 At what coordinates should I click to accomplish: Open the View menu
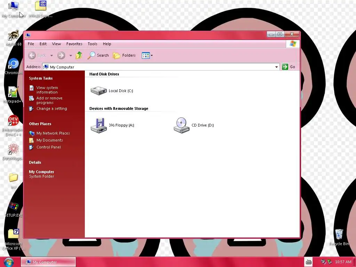click(x=56, y=44)
